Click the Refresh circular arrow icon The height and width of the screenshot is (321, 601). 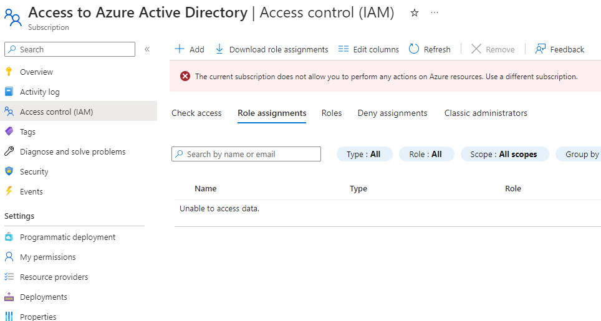point(414,49)
